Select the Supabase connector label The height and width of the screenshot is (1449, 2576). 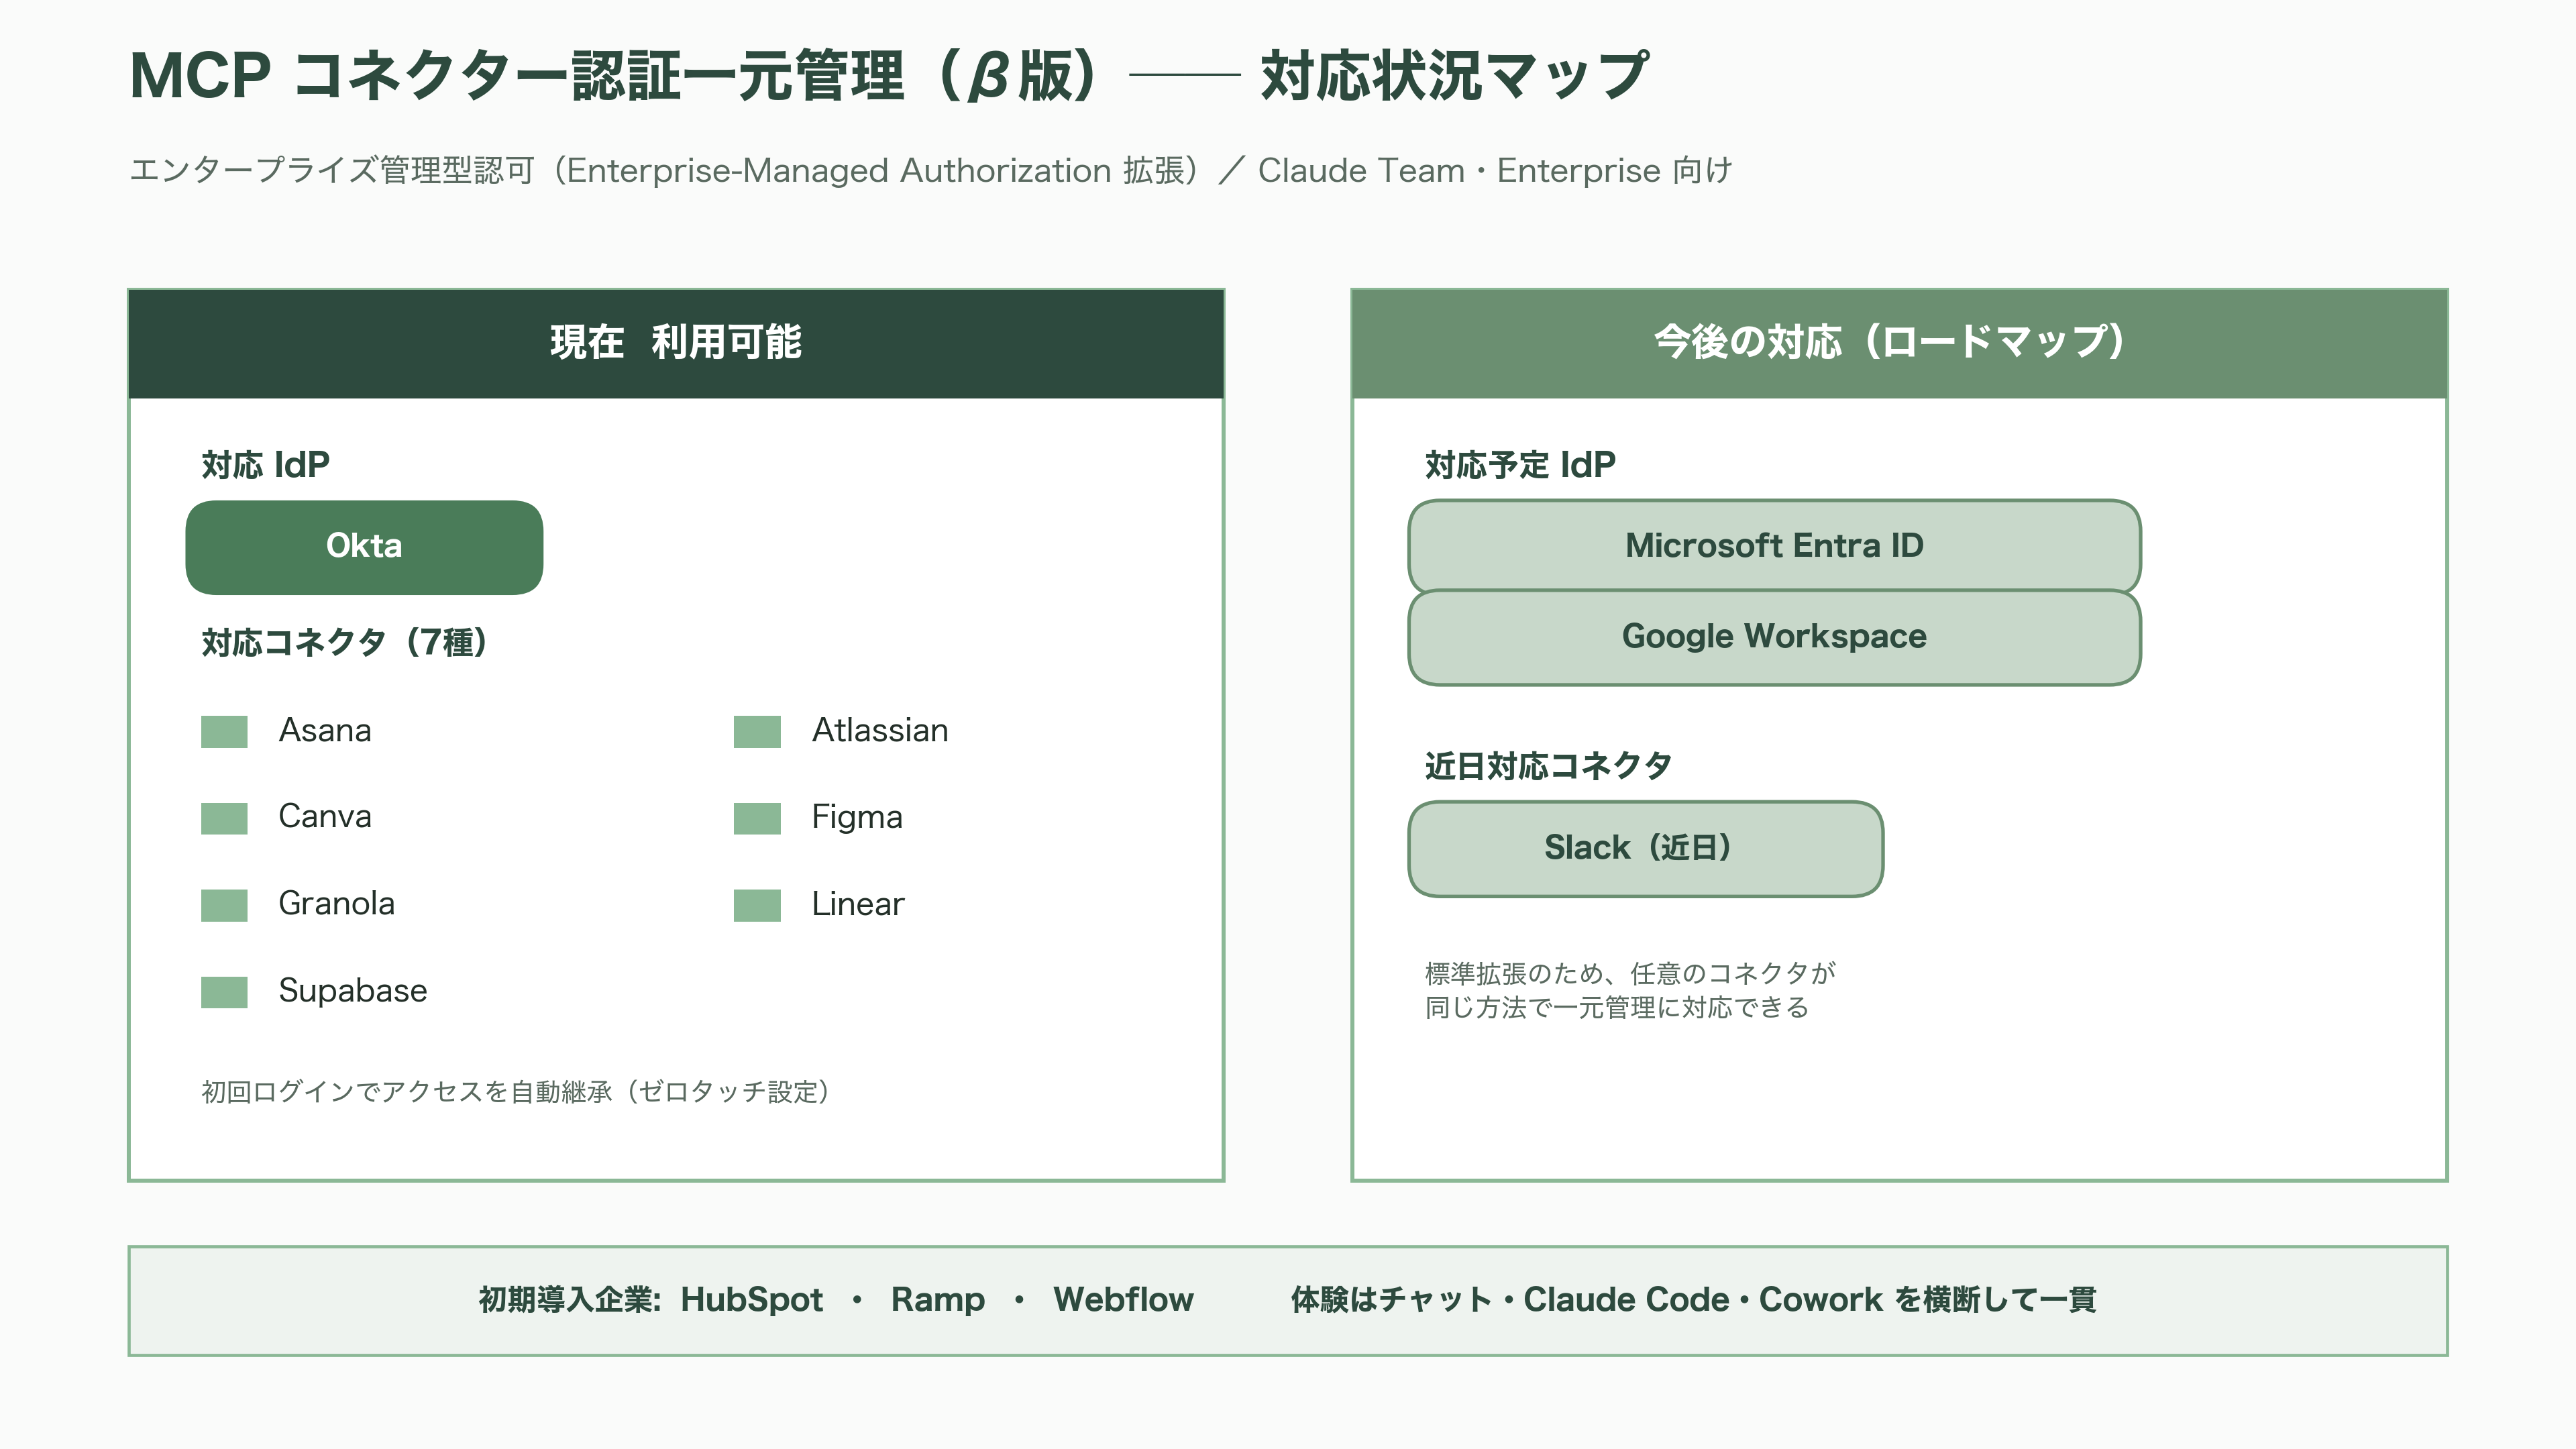coord(353,990)
